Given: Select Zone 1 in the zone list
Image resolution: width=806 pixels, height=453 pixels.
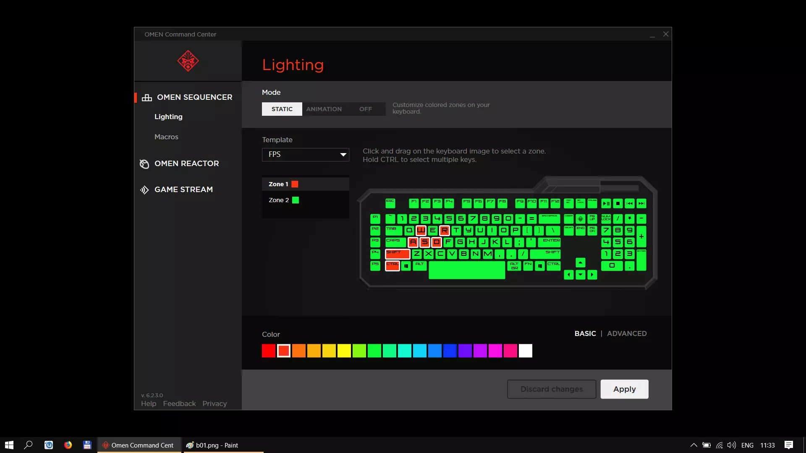Looking at the screenshot, I should 306,184.
